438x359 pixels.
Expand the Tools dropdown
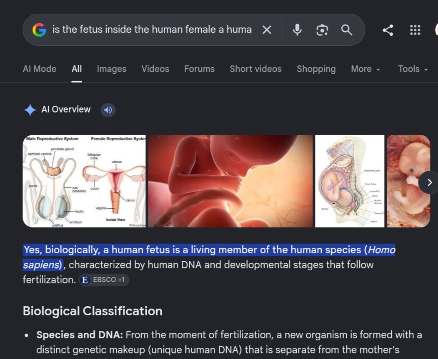pyautogui.click(x=413, y=69)
